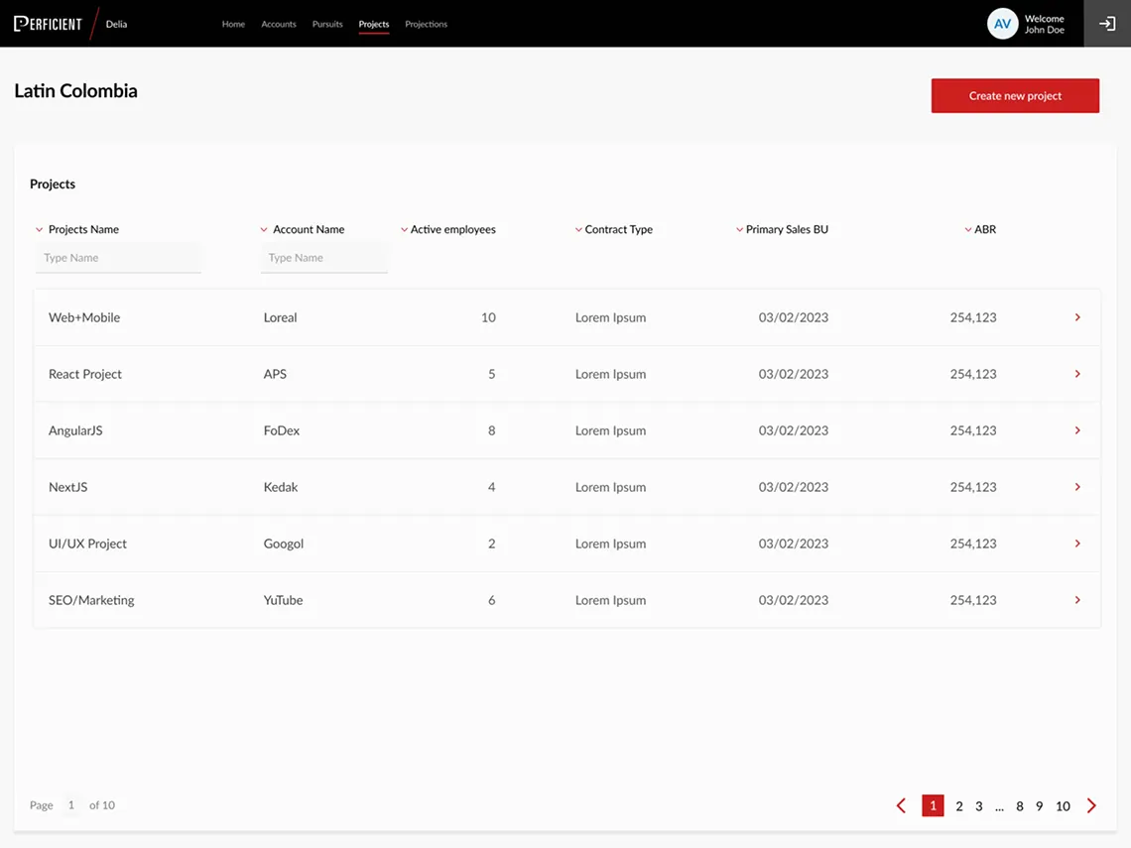Sort by Active employees column
Image resolution: width=1131 pixels, height=848 pixels.
coord(447,229)
